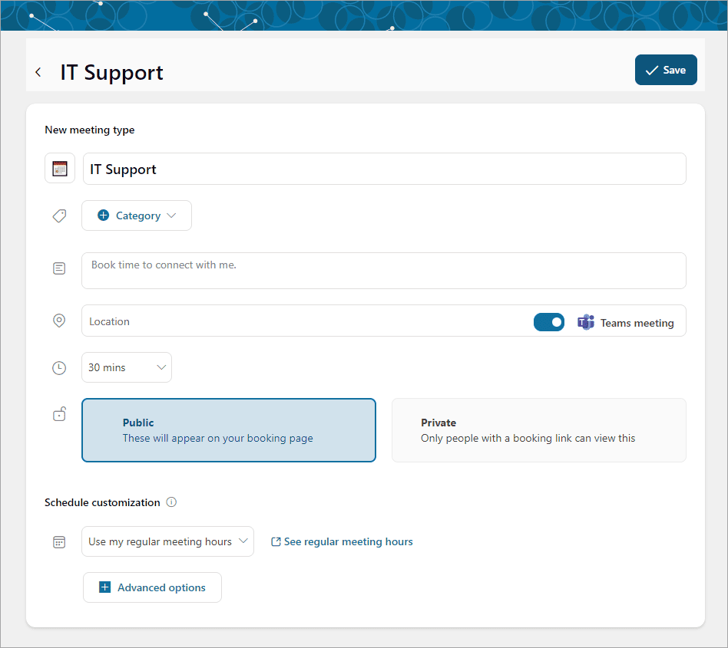The image size is (728, 648).
Task: Expand Advanced options
Action: point(152,587)
